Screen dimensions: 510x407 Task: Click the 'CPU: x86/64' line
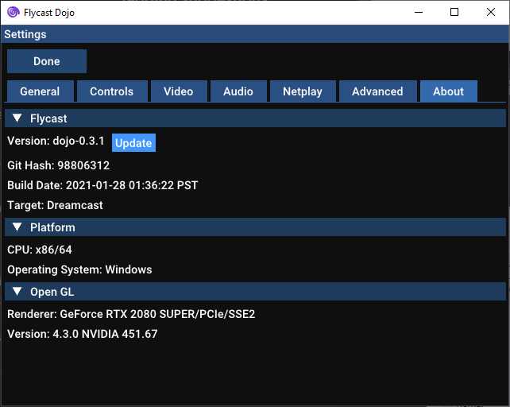(x=40, y=250)
